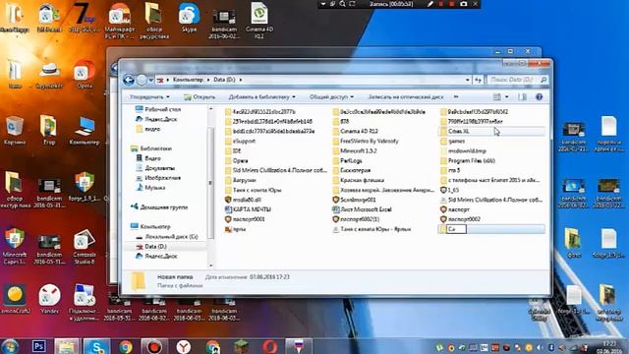Select the паспорт0002 file

460,219
